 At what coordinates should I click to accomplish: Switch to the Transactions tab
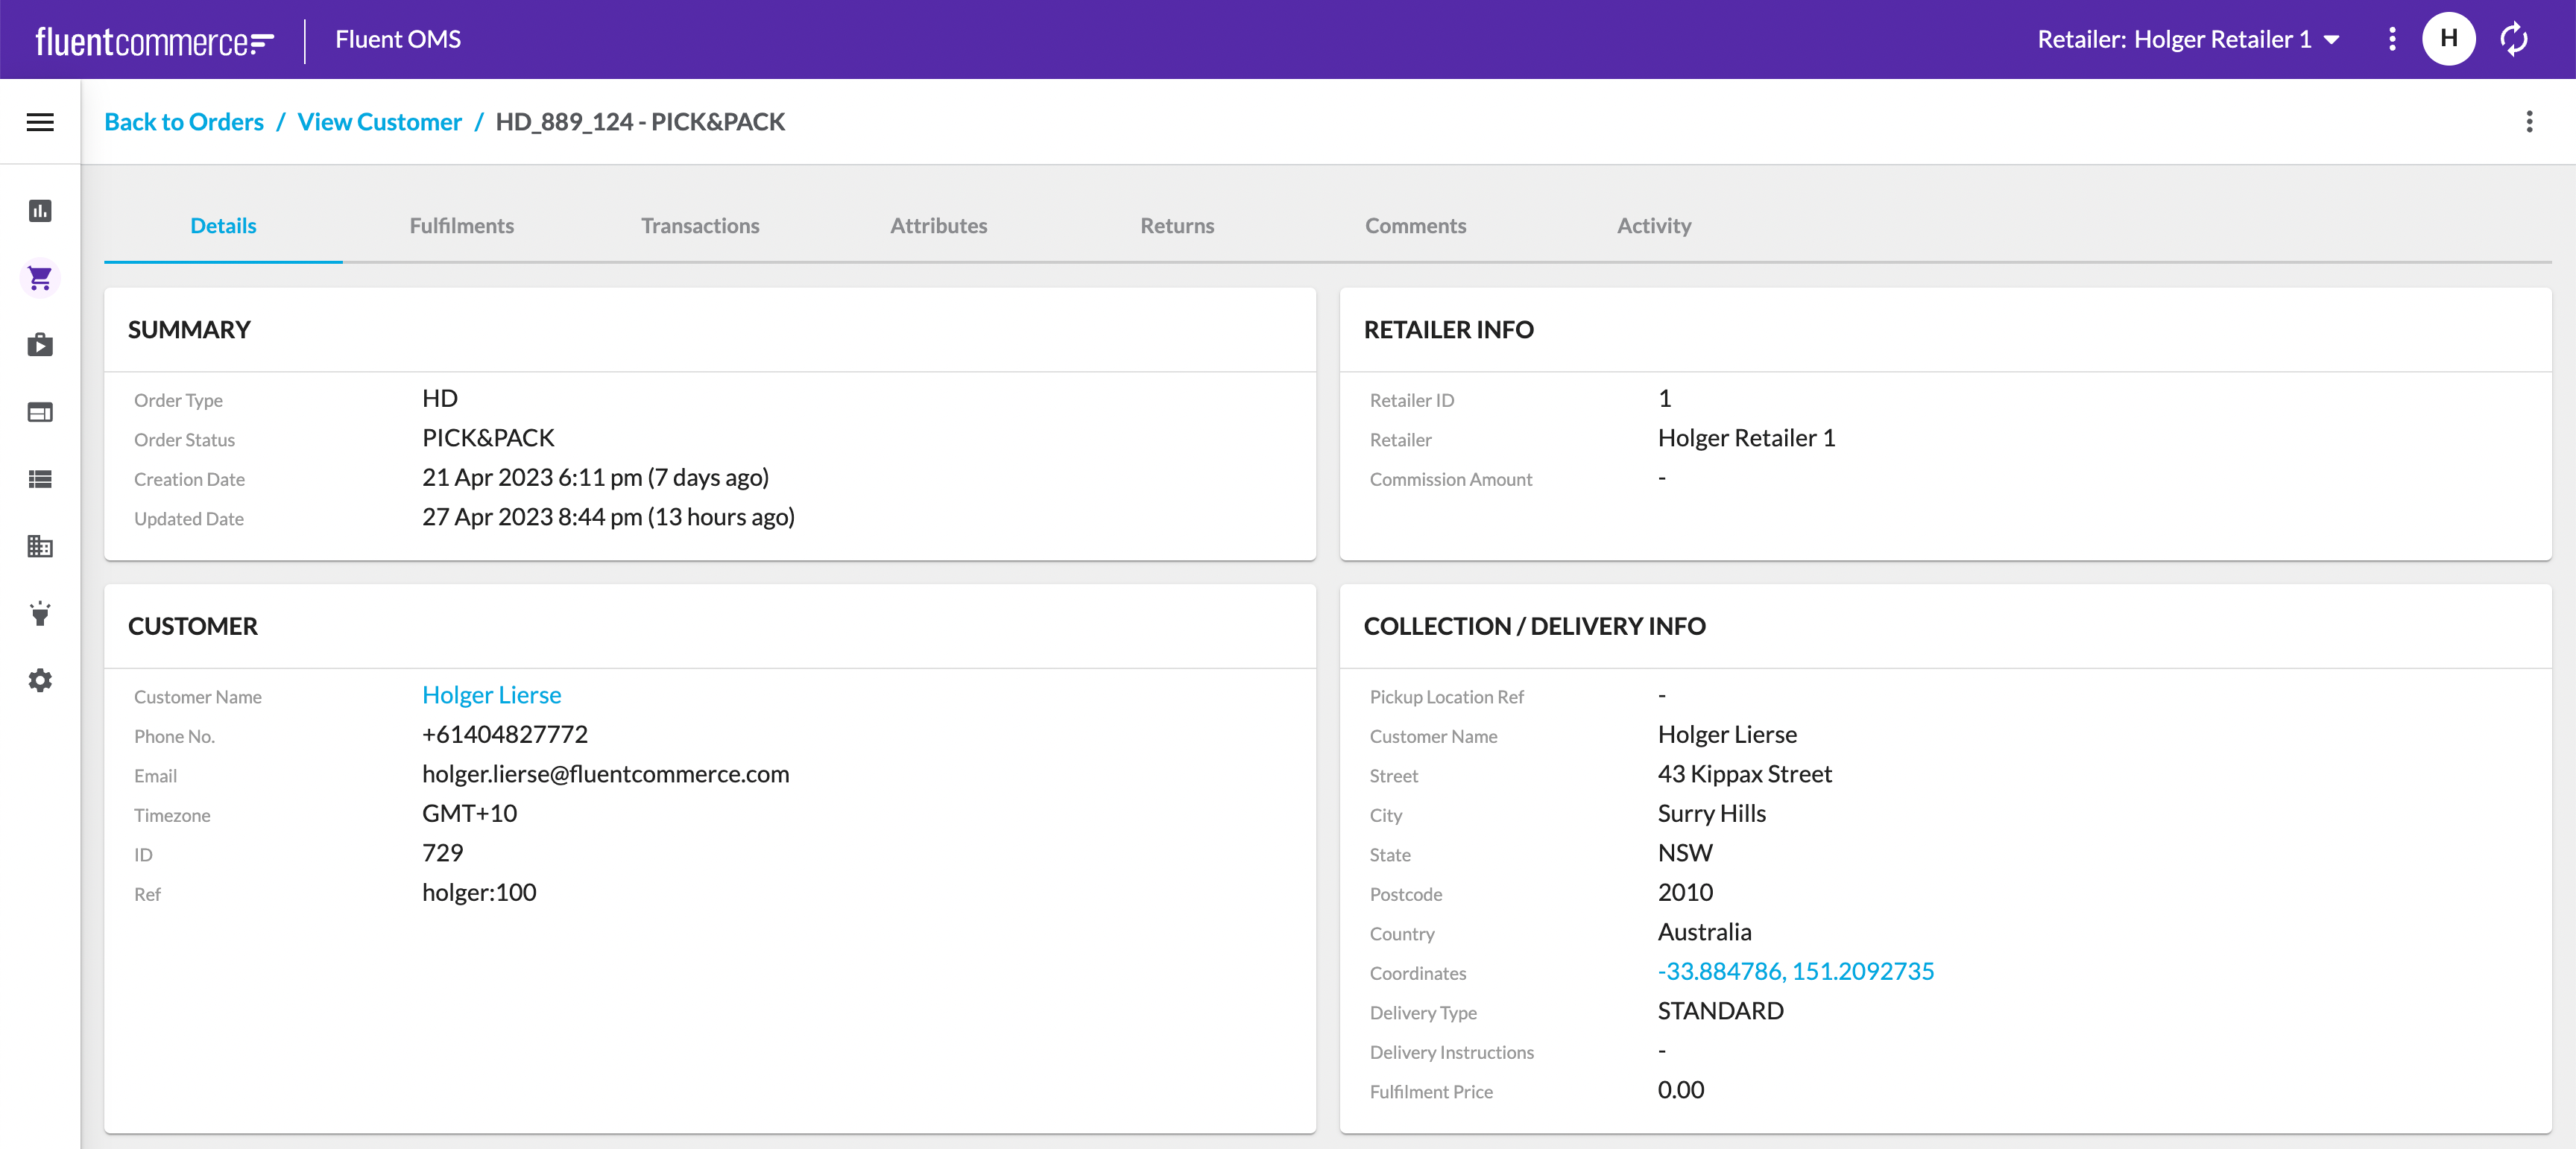coord(700,225)
